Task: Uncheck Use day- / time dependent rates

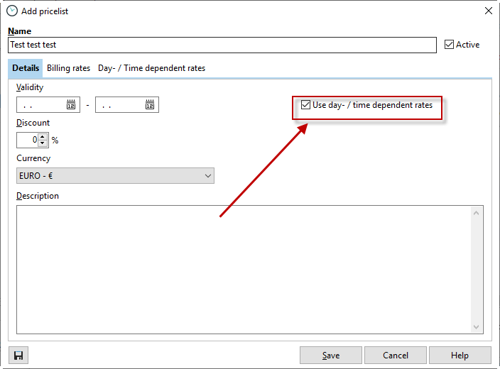Action: [306, 105]
